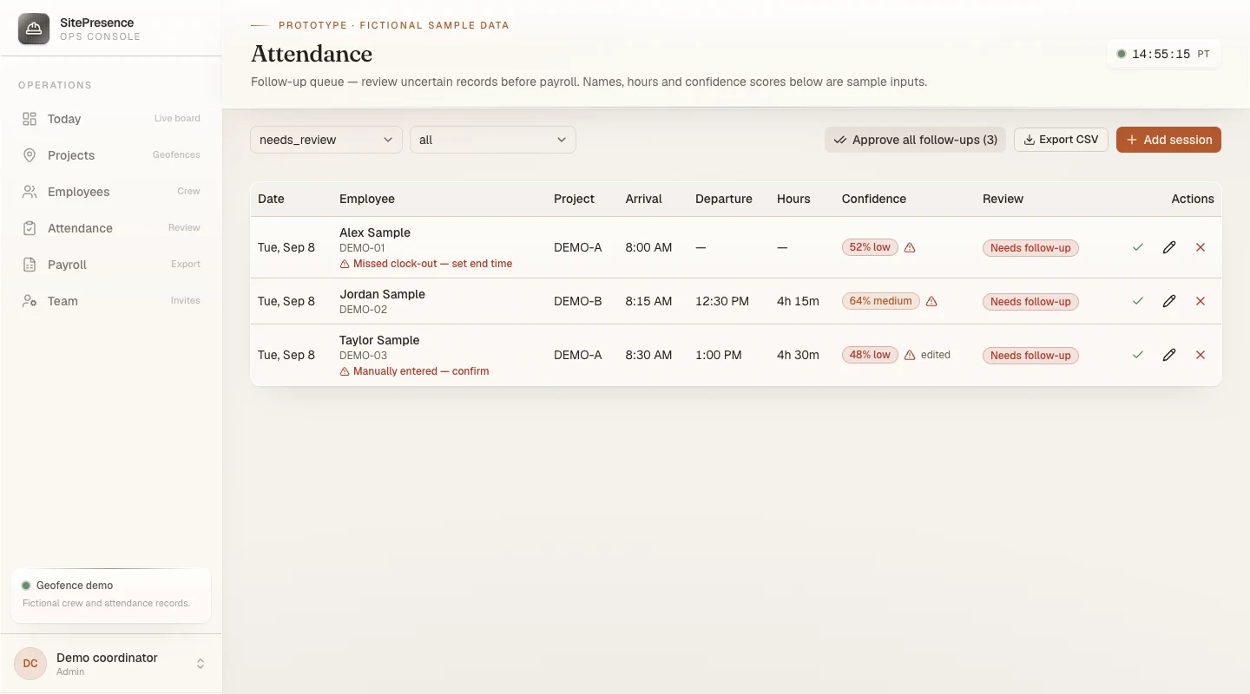Click the Employees people icon

click(30, 192)
